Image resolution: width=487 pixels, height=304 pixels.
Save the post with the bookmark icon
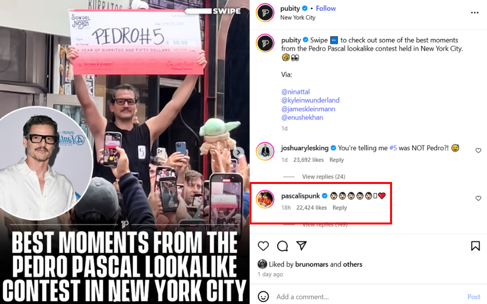click(475, 246)
